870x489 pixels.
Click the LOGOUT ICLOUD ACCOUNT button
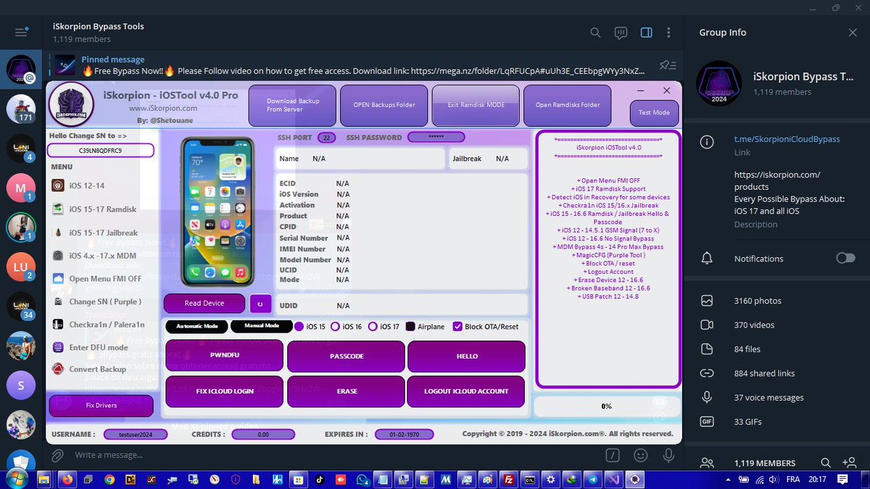[x=466, y=391]
